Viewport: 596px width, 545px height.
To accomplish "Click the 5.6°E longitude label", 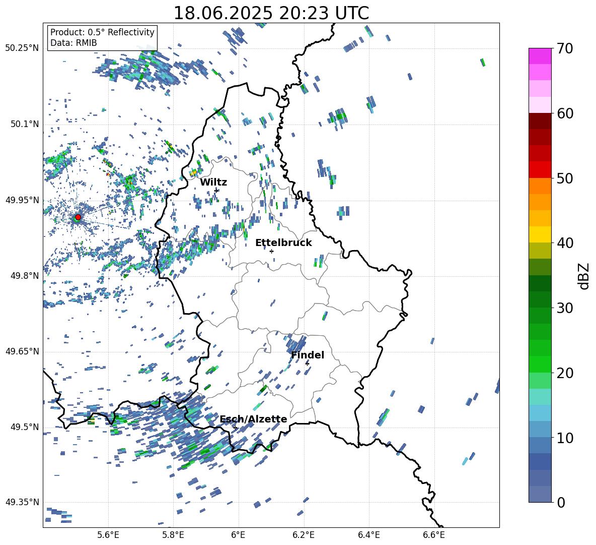I will tap(108, 535).
